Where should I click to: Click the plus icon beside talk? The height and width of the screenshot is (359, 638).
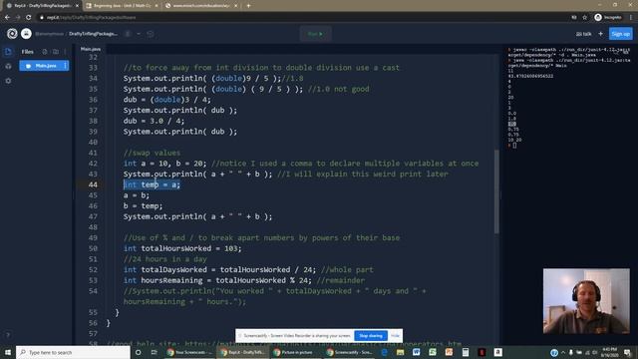tap(600, 34)
